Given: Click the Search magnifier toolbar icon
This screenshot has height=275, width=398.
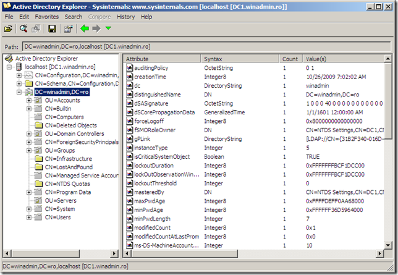Looking at the screenshot, I should click(23, 28).
